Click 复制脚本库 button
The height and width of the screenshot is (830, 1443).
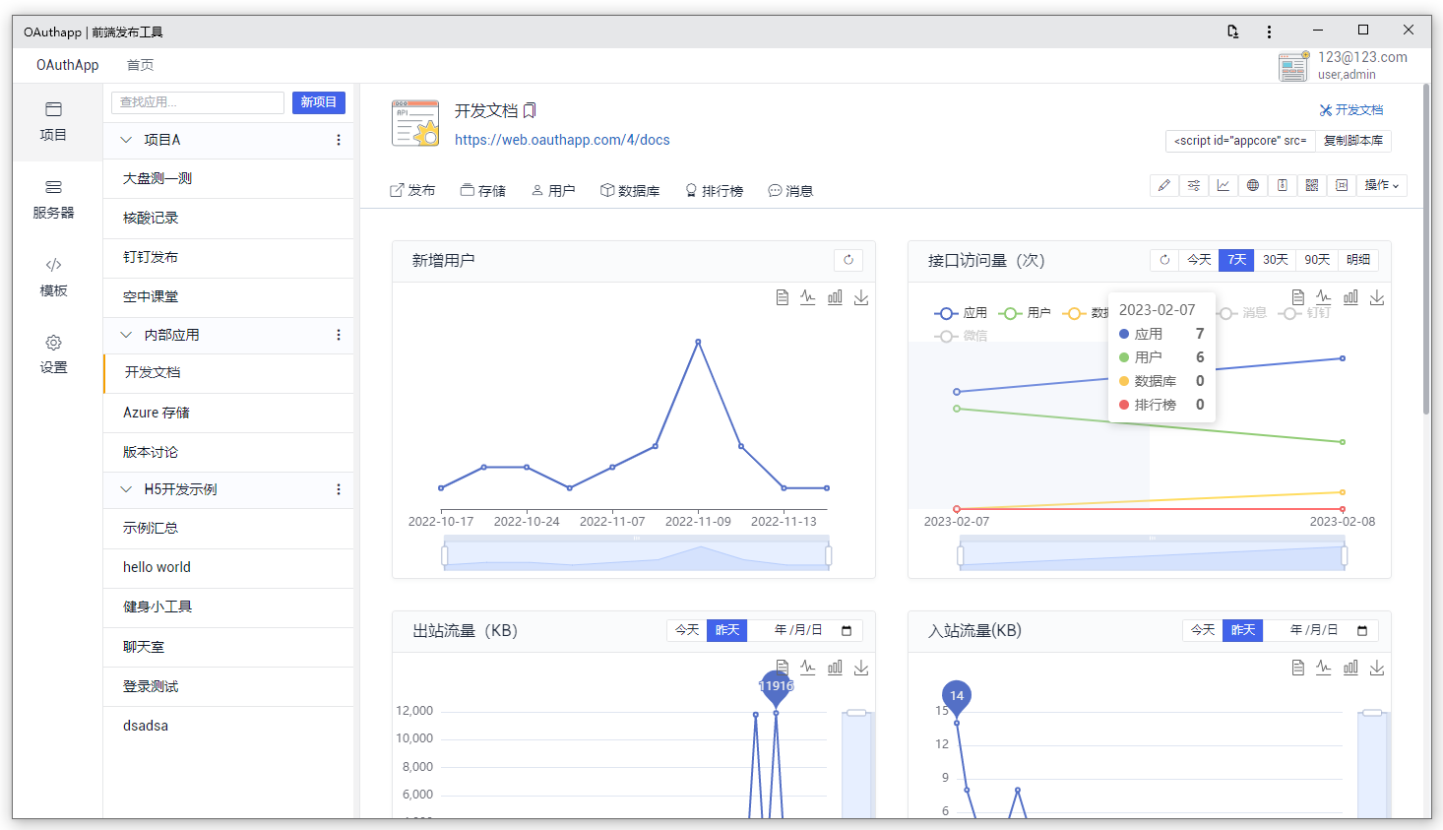[1353, 141]
